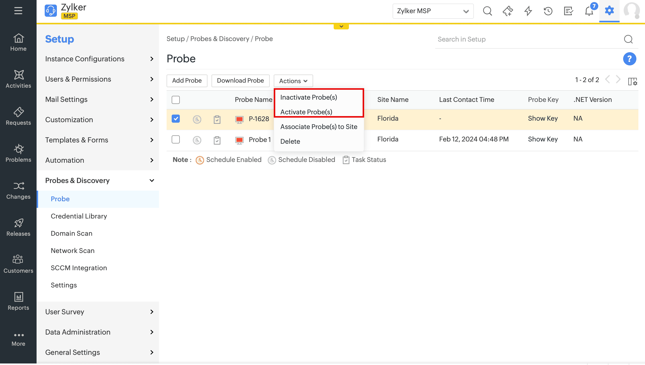Image resolution: width=645 pixels, height=365 pixels.
Task: Open the notifications bell icon
Action: (x=589, y=11)
